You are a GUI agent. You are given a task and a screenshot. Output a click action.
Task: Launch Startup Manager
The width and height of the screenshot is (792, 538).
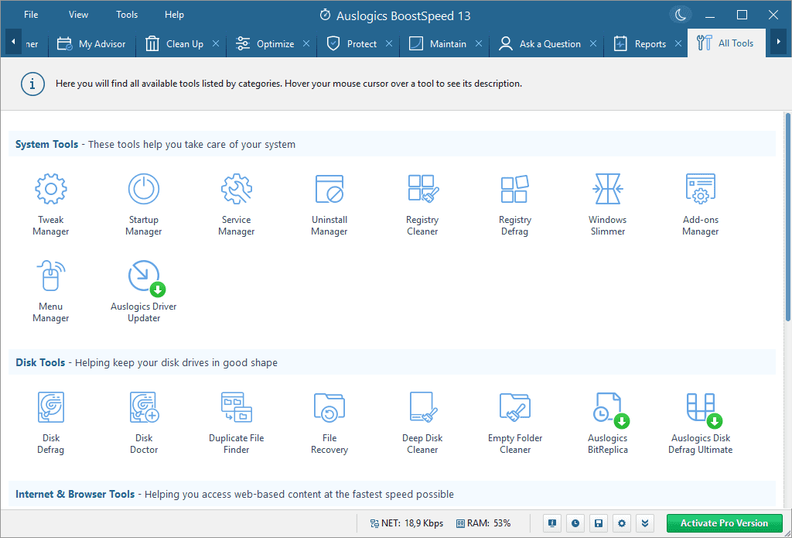[143, 204]
